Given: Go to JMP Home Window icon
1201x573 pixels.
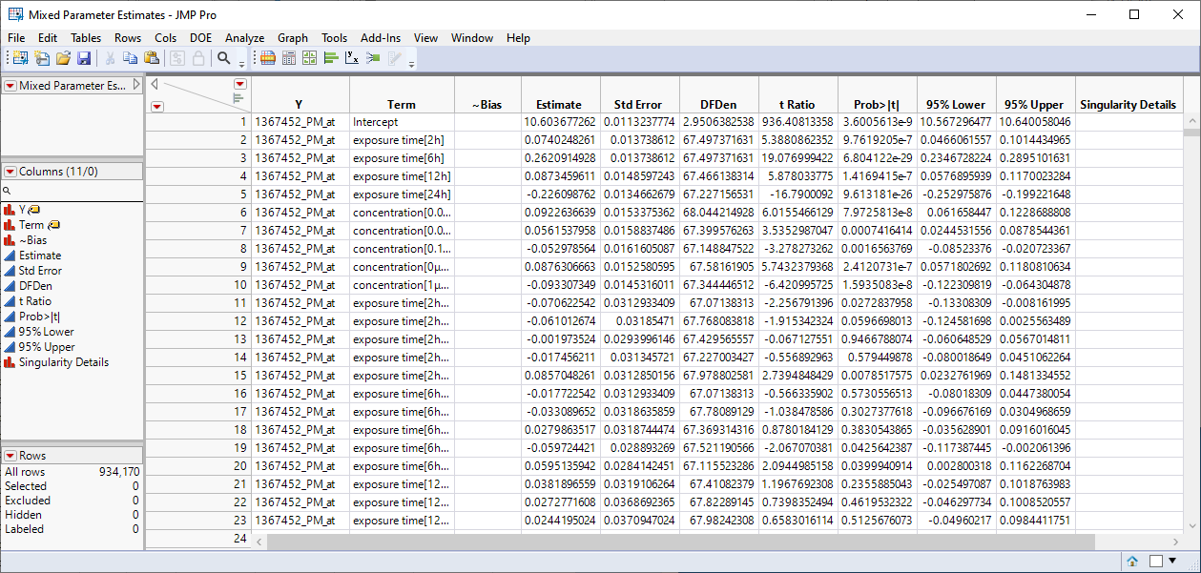Looking at the screenshot, I should [x=1132, y=562].
